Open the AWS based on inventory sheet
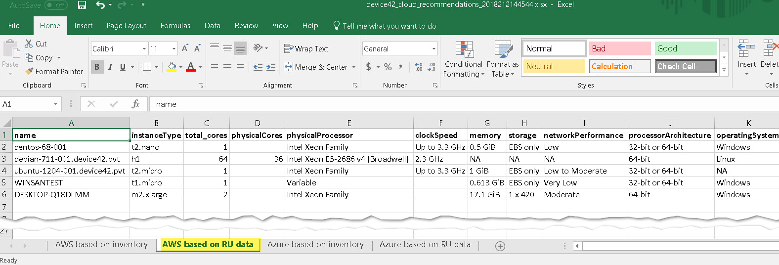The image size is (779, 265). [101, 244]
